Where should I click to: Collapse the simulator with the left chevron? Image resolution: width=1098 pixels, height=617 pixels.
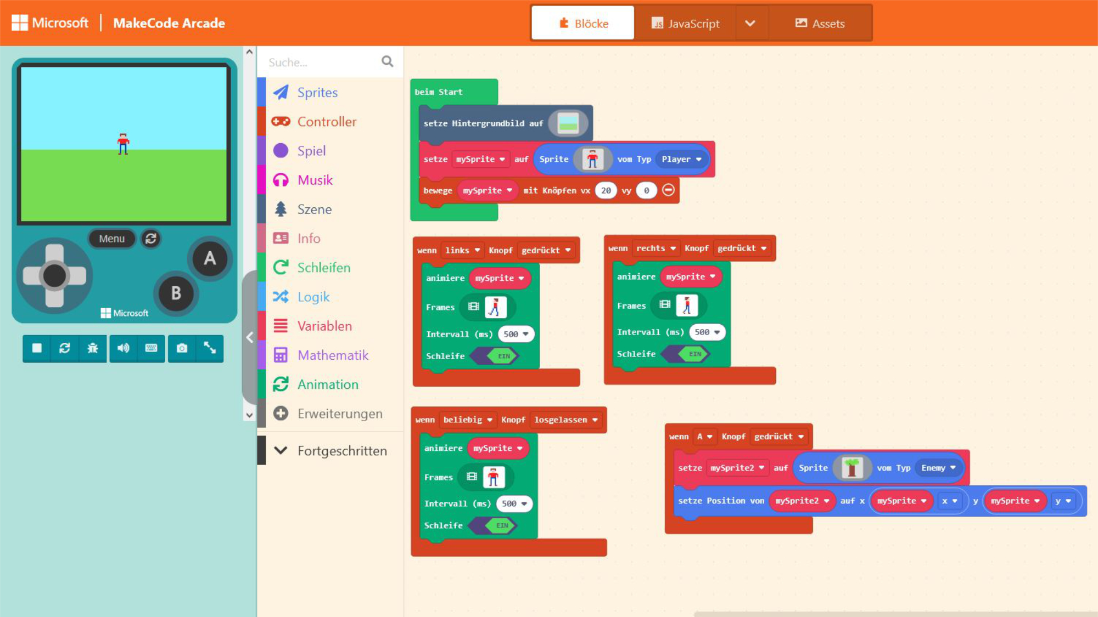click(250, 337)
